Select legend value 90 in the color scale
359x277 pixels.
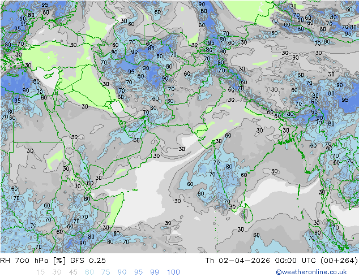click(122, 272)
